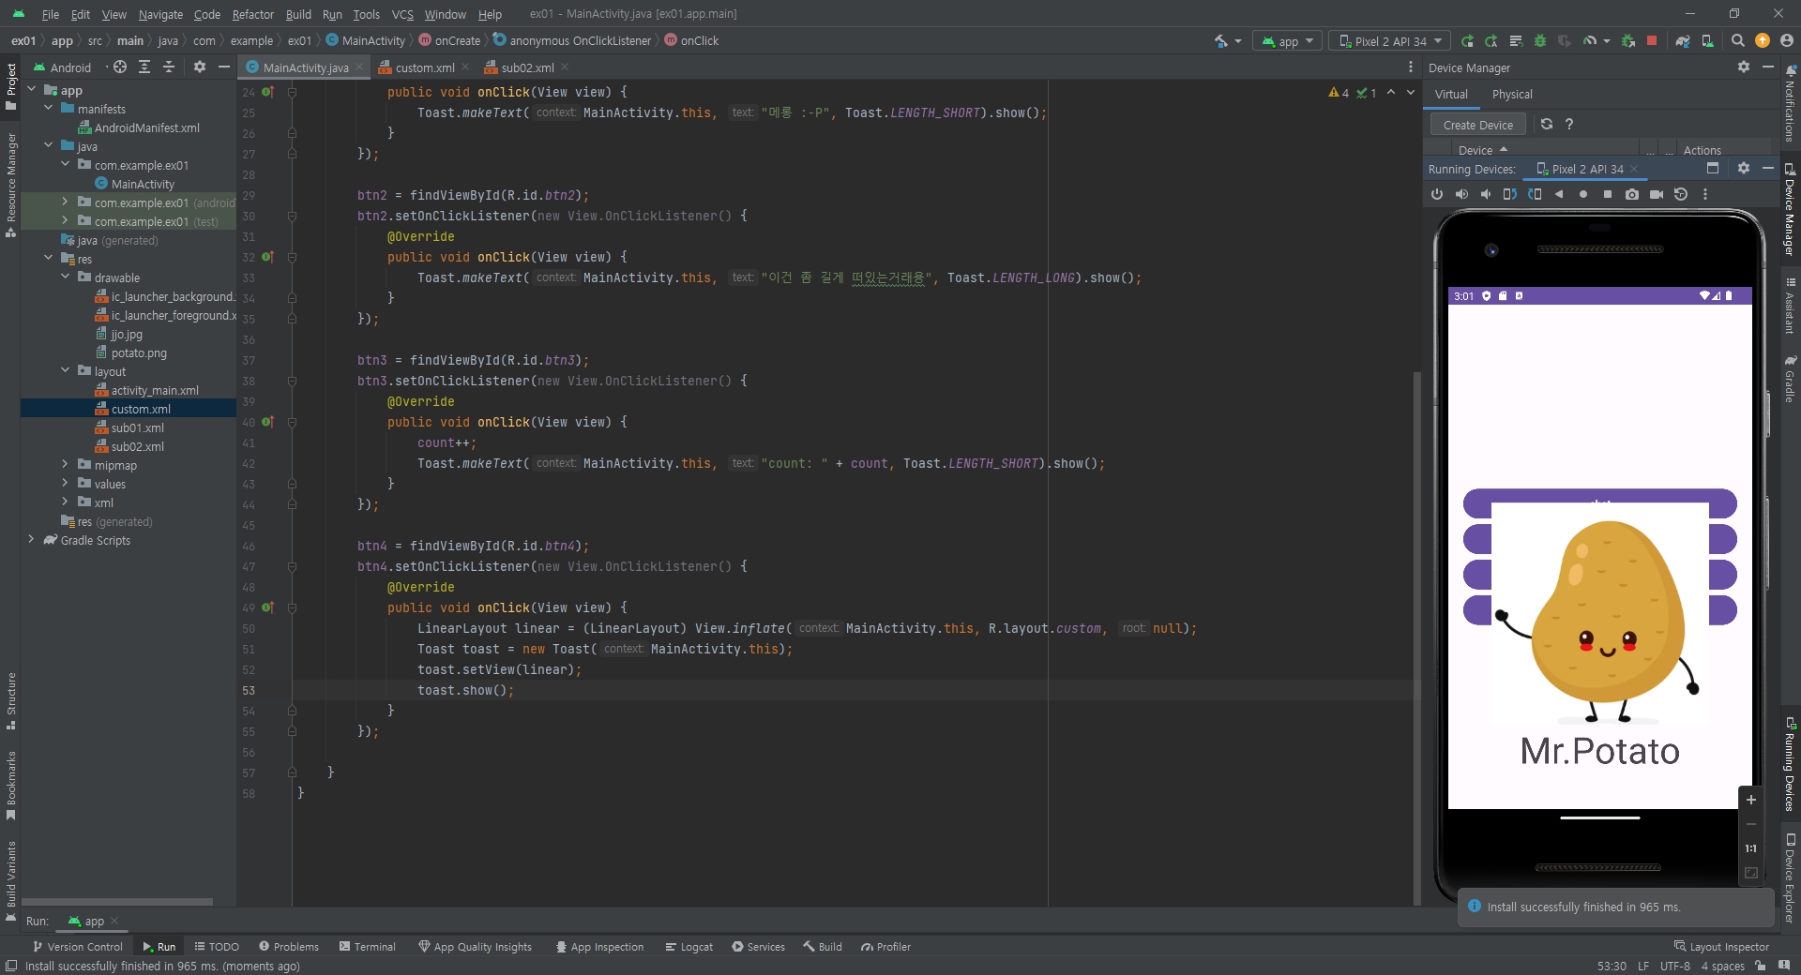Run app with the green run icon

tap(1468, 41)
